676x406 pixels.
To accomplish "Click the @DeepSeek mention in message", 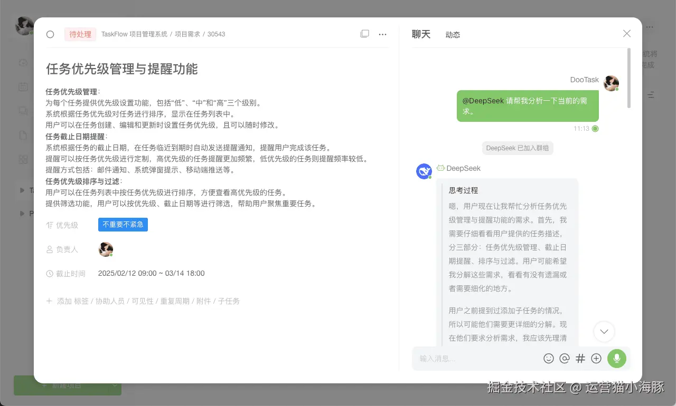I will point(483,101).
